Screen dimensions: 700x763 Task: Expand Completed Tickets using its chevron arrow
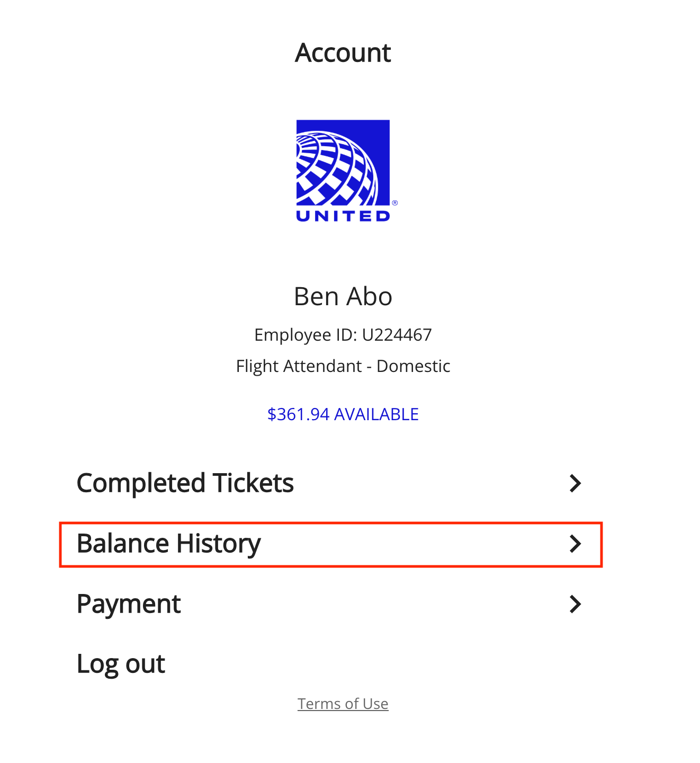pos(575,483)
